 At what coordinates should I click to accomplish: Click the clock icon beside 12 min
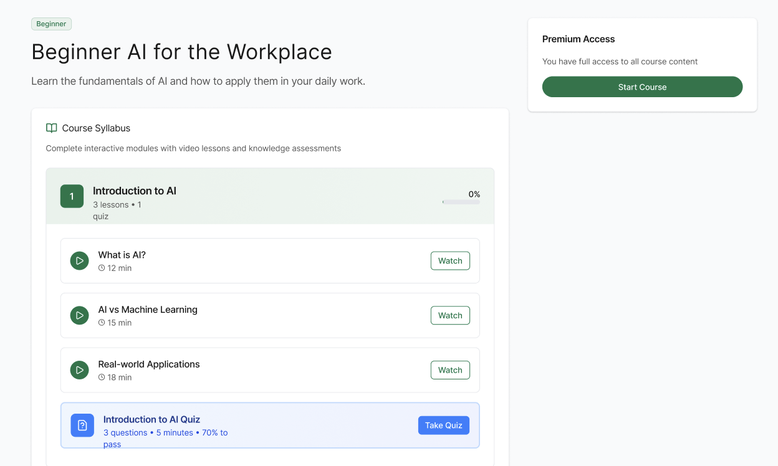(x=102, y=269)
